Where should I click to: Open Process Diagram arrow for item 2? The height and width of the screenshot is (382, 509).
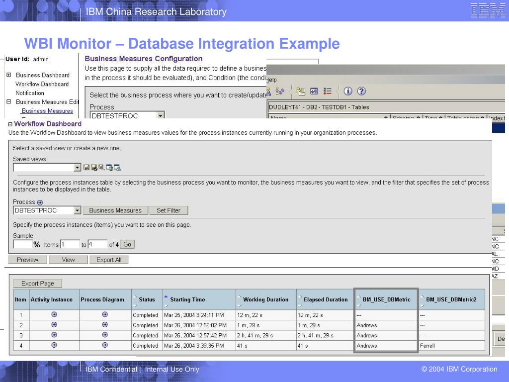click(105, 324)
